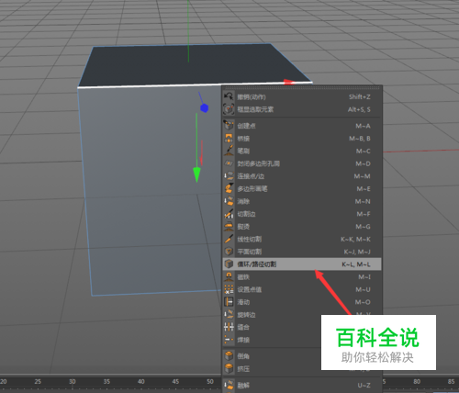This screenshot has width=459, height=393.
Task: Select the 倒角 bevel cube icon
Action: 229,356
